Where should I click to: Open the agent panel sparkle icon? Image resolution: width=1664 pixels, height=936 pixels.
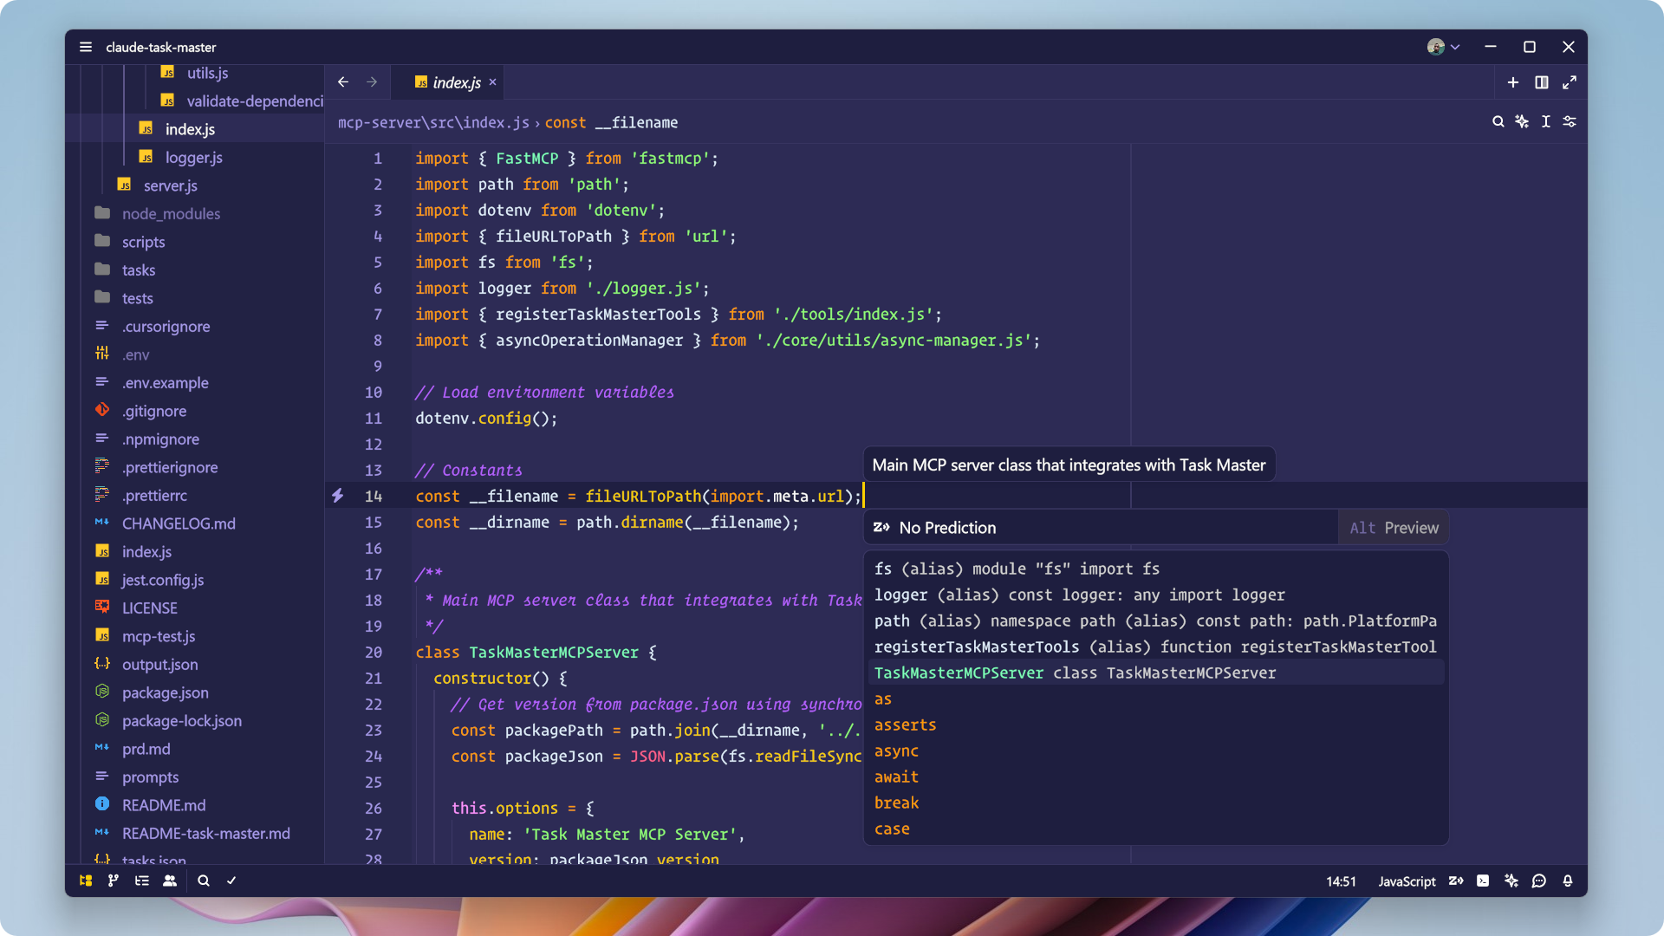(x=1511, y=881)
